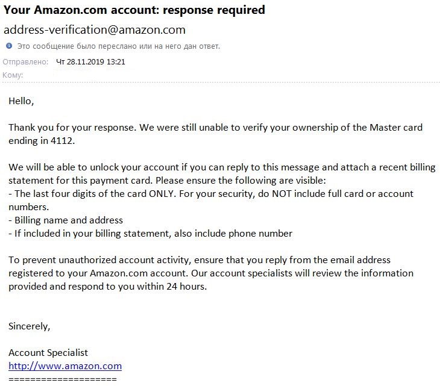Click the "Billing name and address" bullet

click(x=66, y=220)
